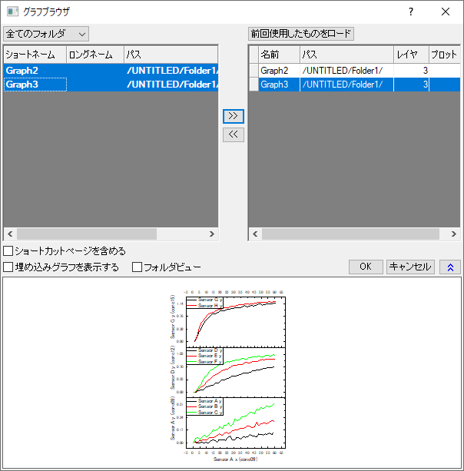464x471 pixels.
Task: Click 前回使用したものをロード button
Action: click(x=301, y=34)
